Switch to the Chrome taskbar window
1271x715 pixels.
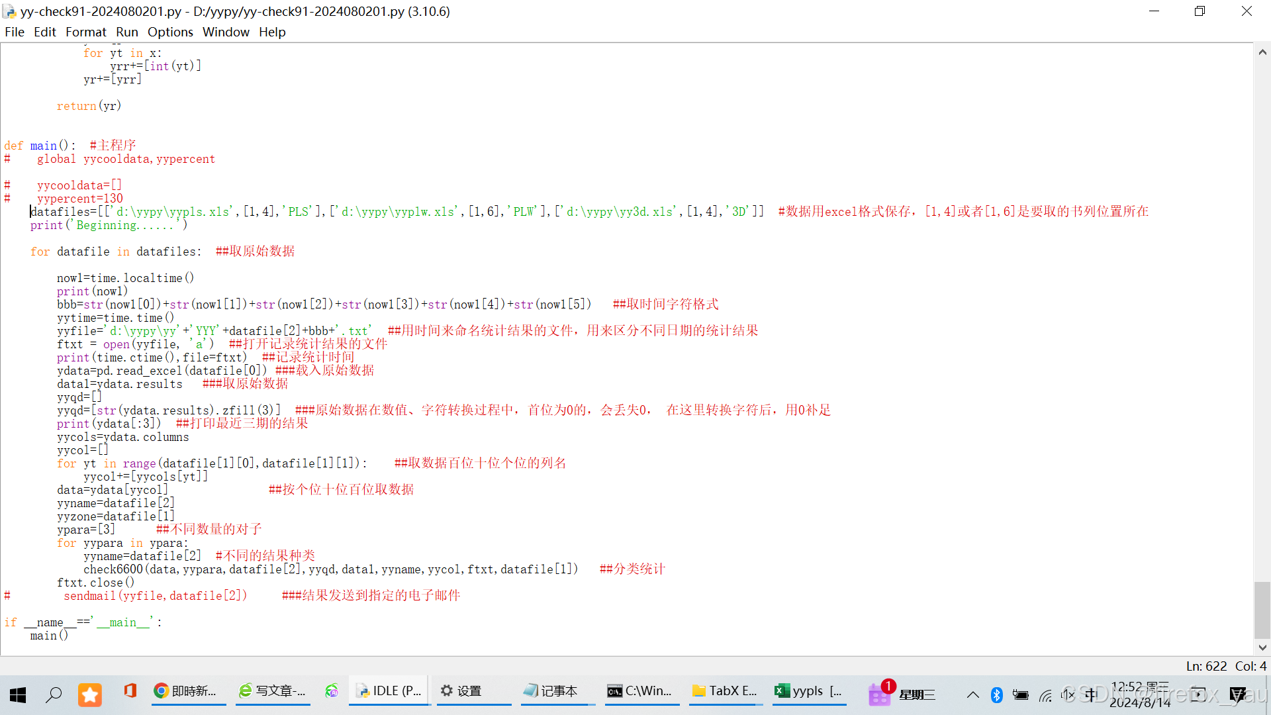(186, 691)
